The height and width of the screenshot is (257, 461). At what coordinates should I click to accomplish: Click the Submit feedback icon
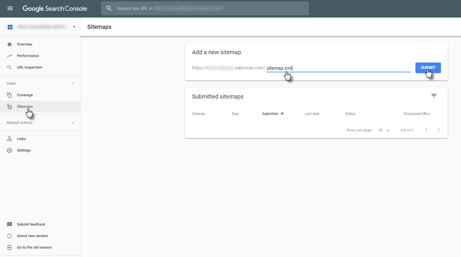coord(10,224)
